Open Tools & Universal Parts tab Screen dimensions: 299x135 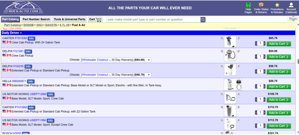[x=70, y=19]
